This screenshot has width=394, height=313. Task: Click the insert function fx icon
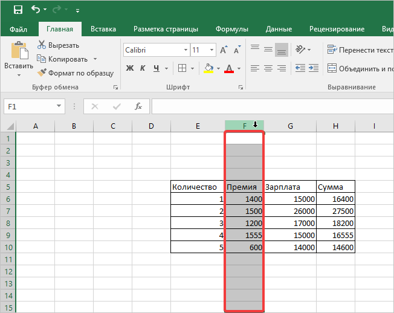click(138, 106)
